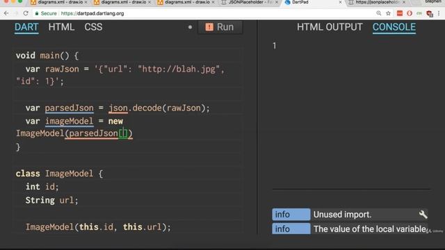Click the console output value 1
Viewport: 445px width, 250px height.
click(275, 46)
